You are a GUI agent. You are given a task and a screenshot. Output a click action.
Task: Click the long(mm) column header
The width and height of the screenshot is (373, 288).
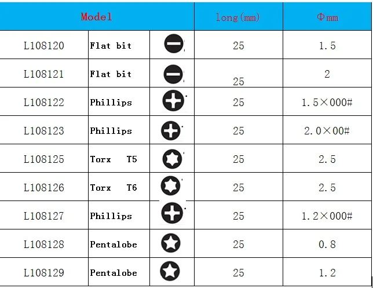click(x=239, y=17)
